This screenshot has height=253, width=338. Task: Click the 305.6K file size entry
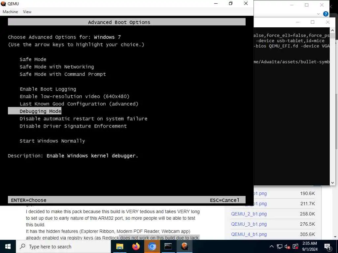[x=307, y=234]
